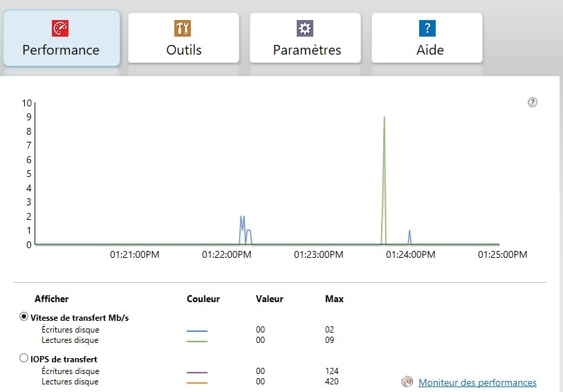This screenshot has width=563, height=392.
Task: Click the 01:21:00PM time axis label
Action: (x=135, y=255)
